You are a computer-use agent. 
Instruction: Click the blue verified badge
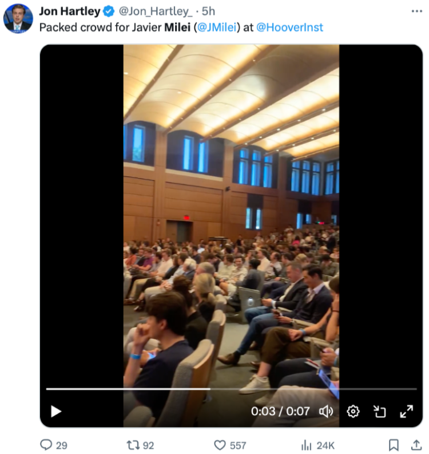pos(109,11)
